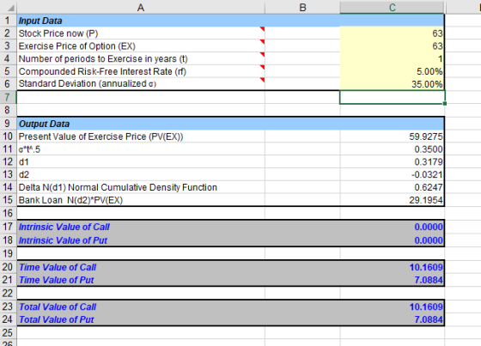Click 'Stock Price now (P)' label
This screenshot has height=346, width=481.
pos(58,33)
